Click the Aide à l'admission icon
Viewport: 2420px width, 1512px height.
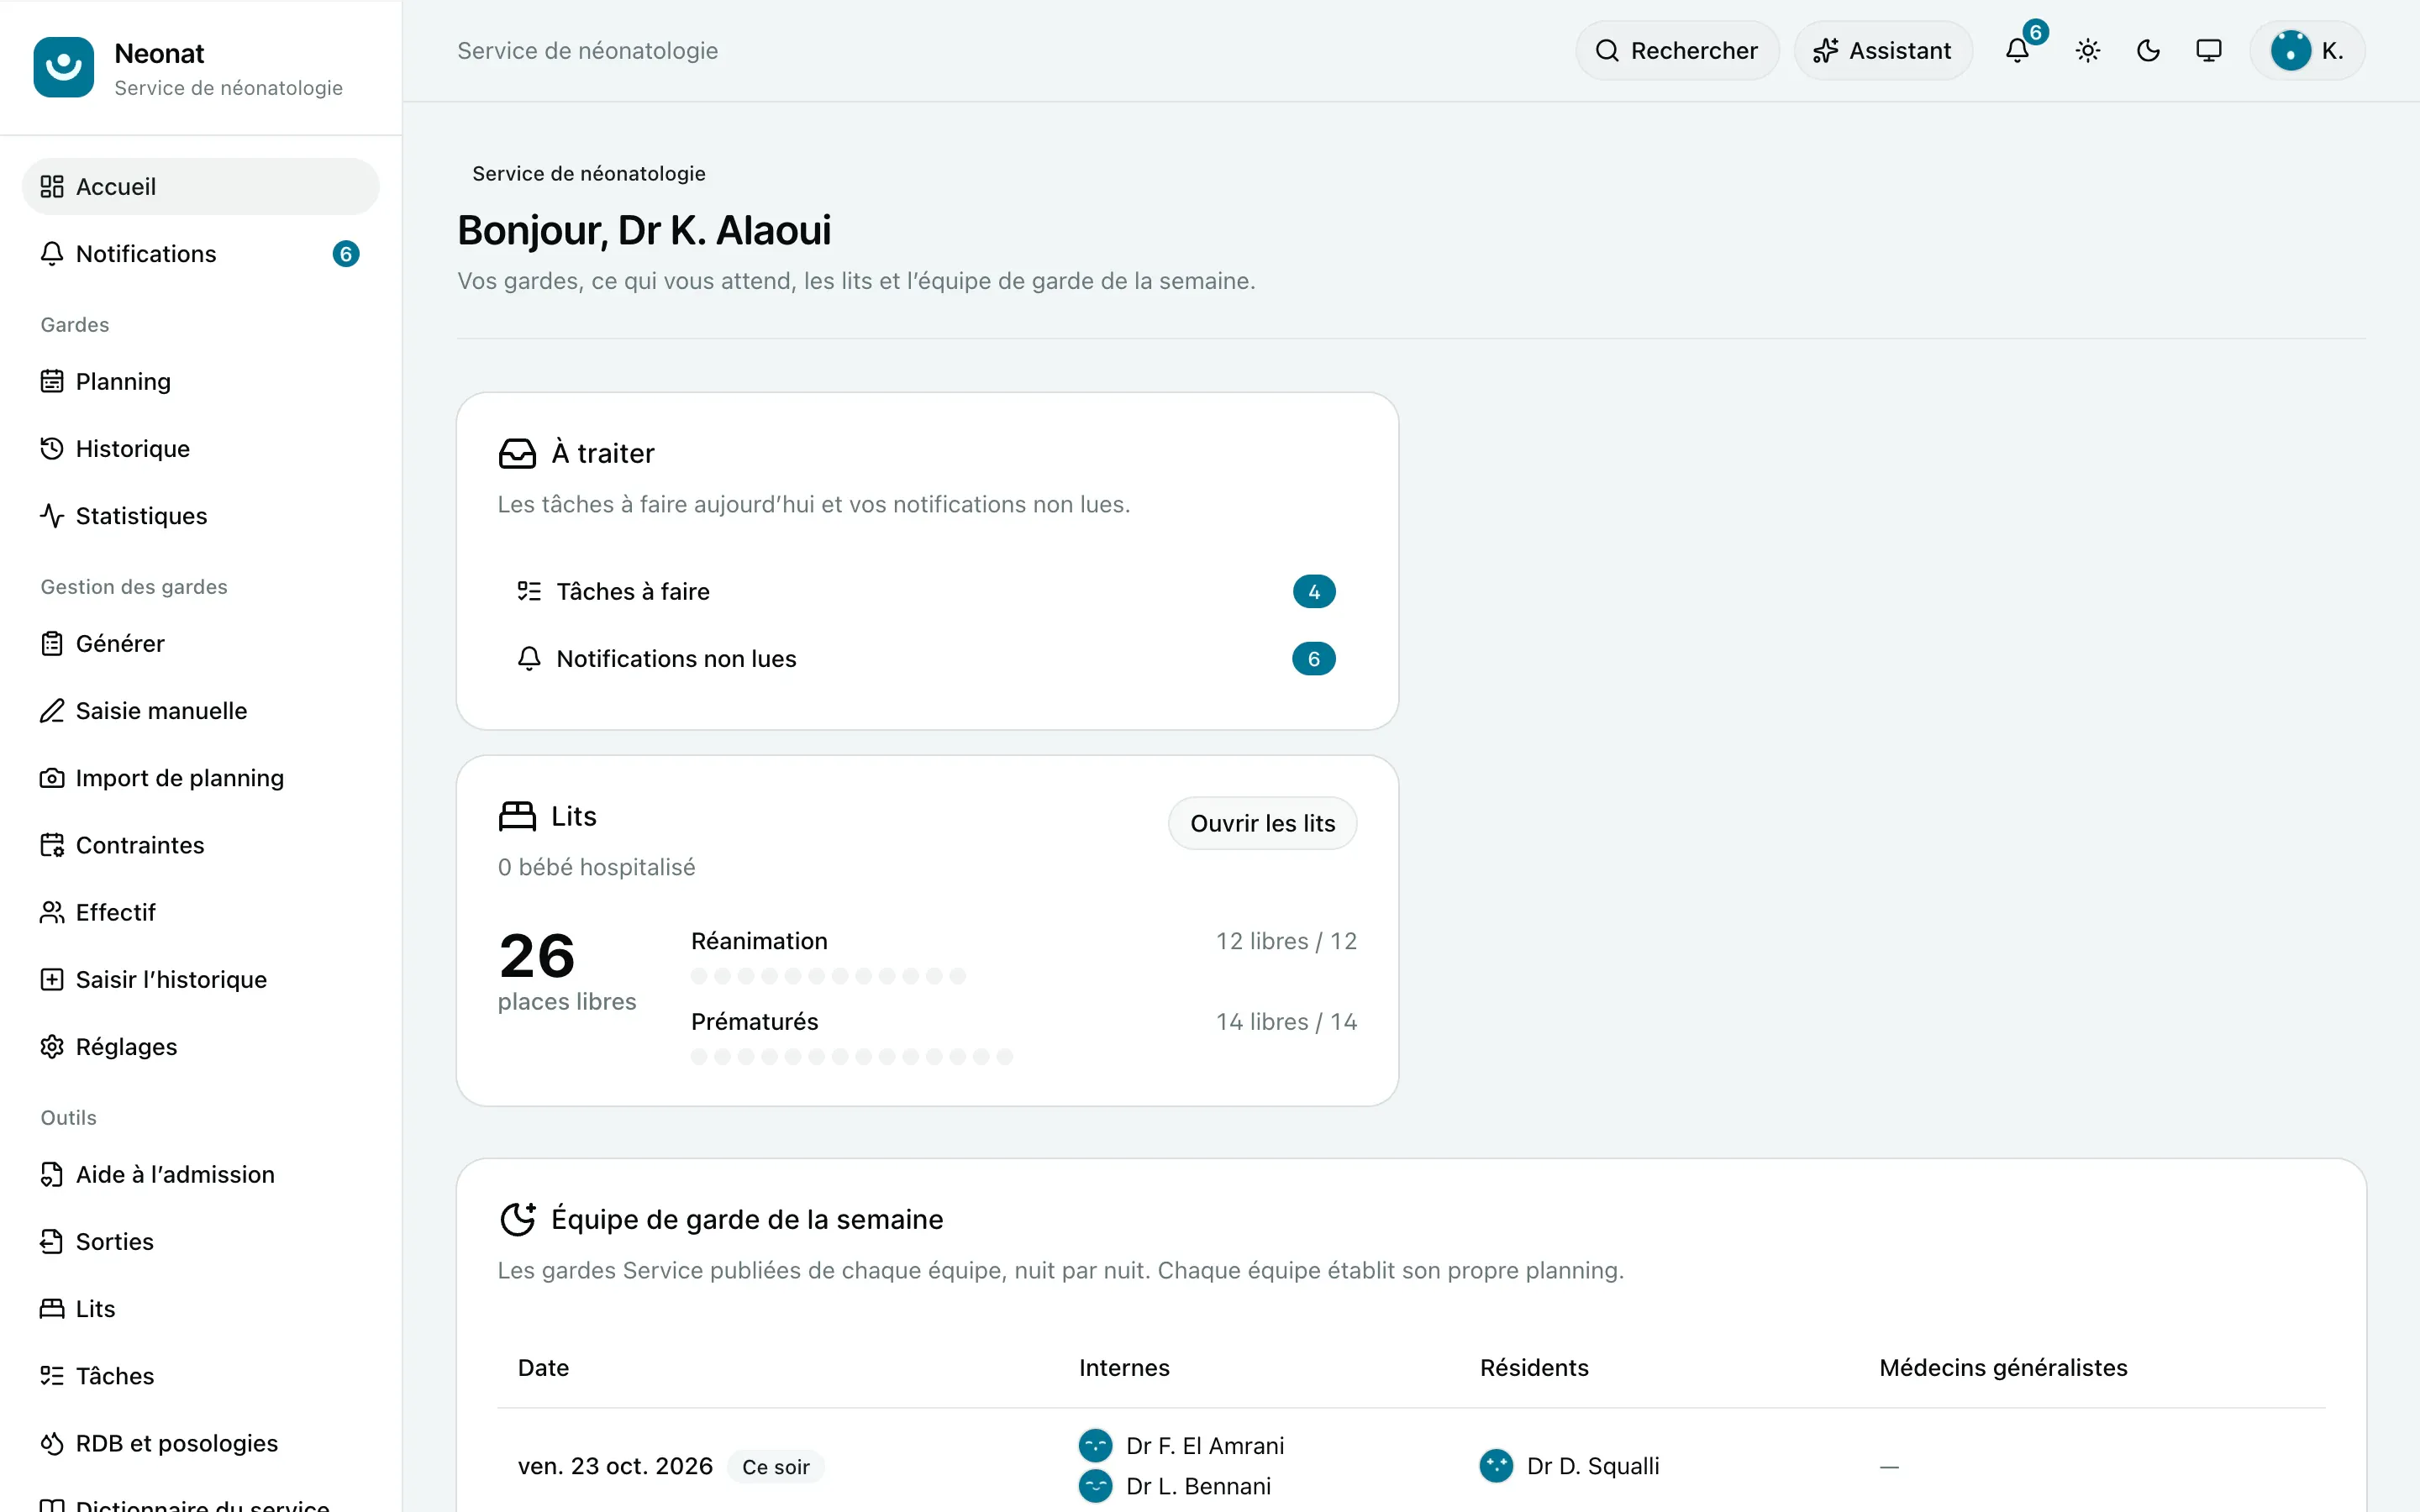point(52,1174)
